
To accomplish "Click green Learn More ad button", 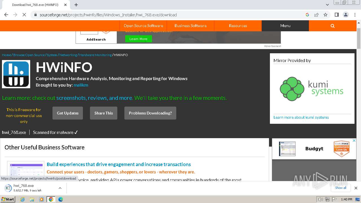I will 138,39.
